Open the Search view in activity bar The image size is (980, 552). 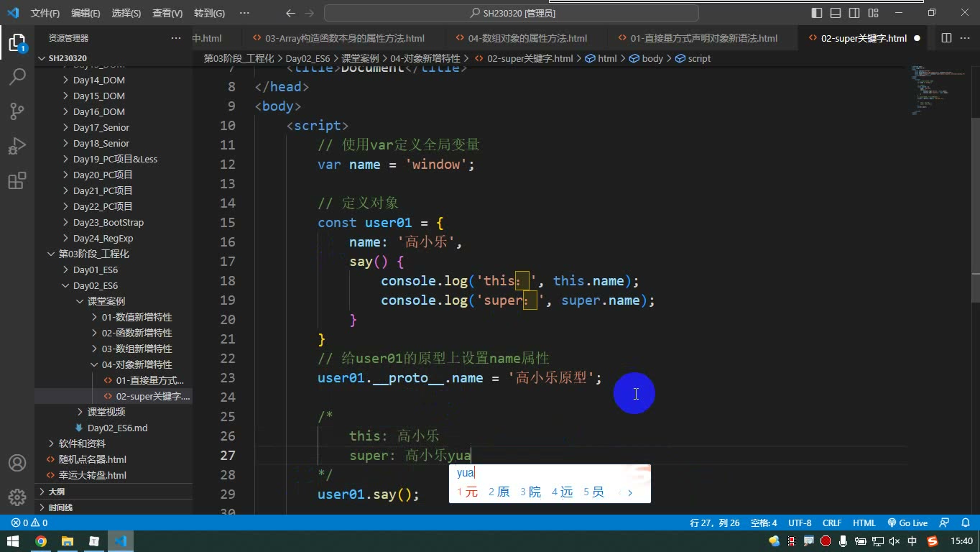(x=17, y=76)
